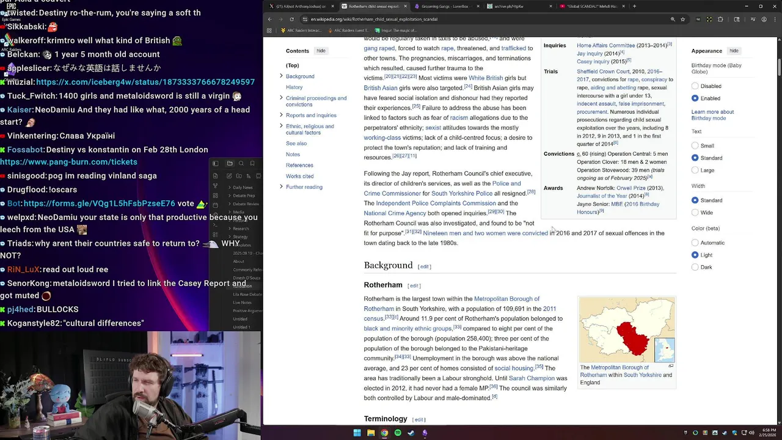782x440 pixels.
Task: Change sort order in Obsidian explorer
Action: click(249, 176)
